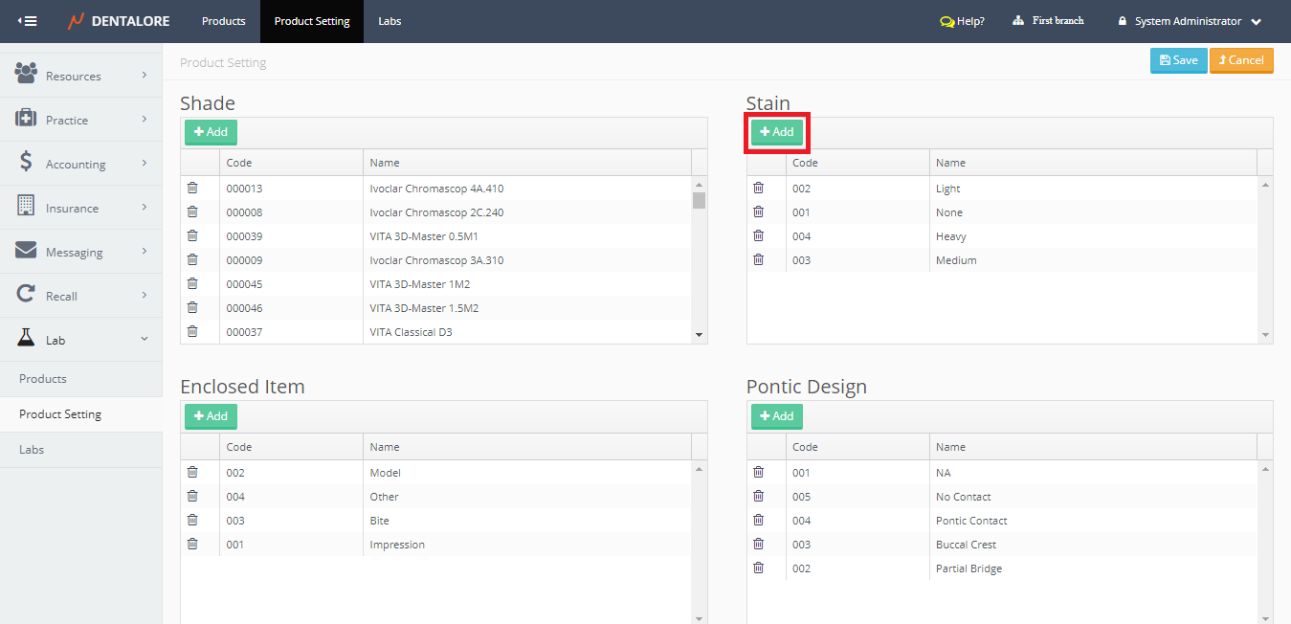
Task: Delete the Buccal Crest pontic design
Action: [759, 544]
